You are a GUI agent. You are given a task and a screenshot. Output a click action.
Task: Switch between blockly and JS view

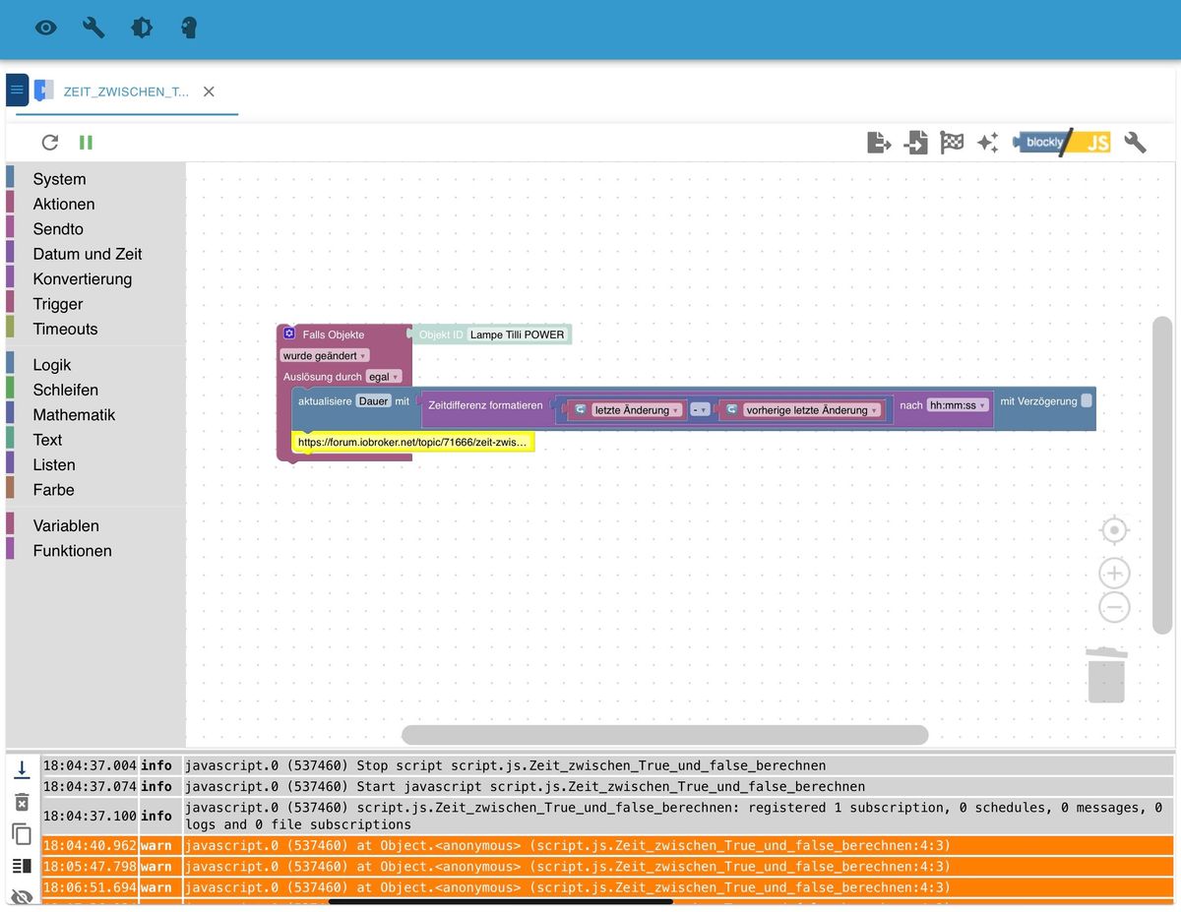[x=1061, y=143]
